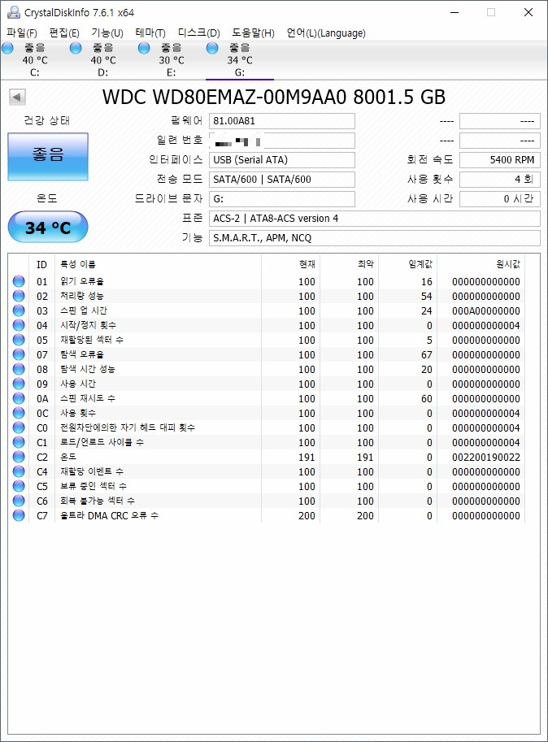Click the CrystalDiskInfo app icon in title bar
This screenshot has height=742, width=548.
point(14,12)
